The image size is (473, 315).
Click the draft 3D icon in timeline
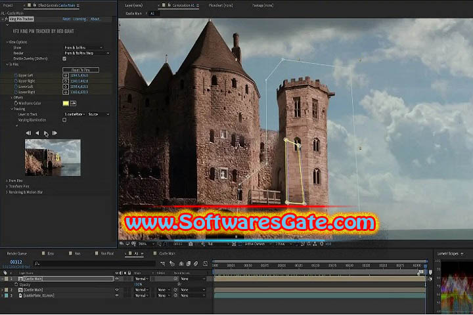point(172,263)
